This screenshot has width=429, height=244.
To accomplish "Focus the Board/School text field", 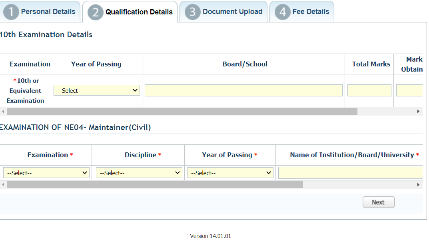I will pyautogui.click(x=243, y=90).
